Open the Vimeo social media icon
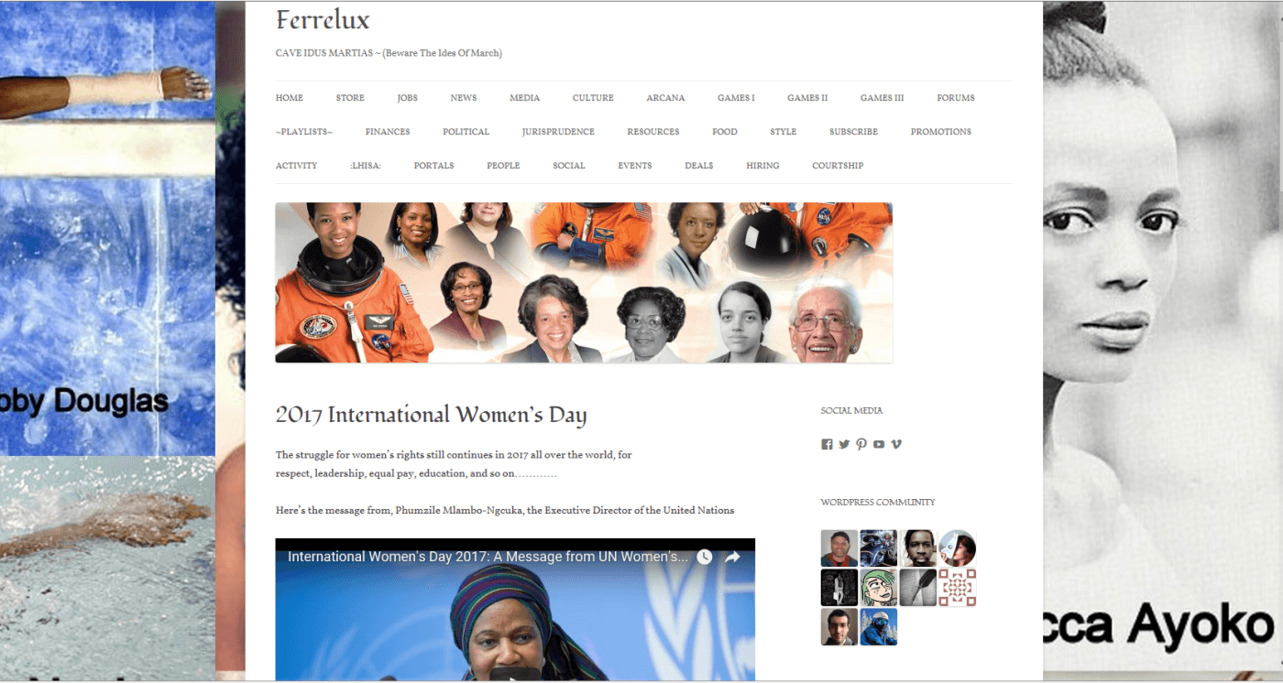Image resolution: width=1283 pixels, height=683 pixels. point(896,444)
